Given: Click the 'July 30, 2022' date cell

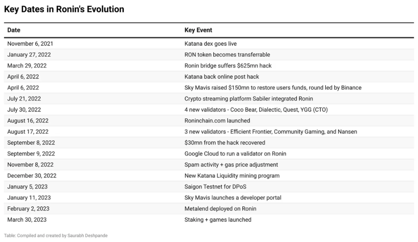Looking at the screenshot, I should pos(24,110).
